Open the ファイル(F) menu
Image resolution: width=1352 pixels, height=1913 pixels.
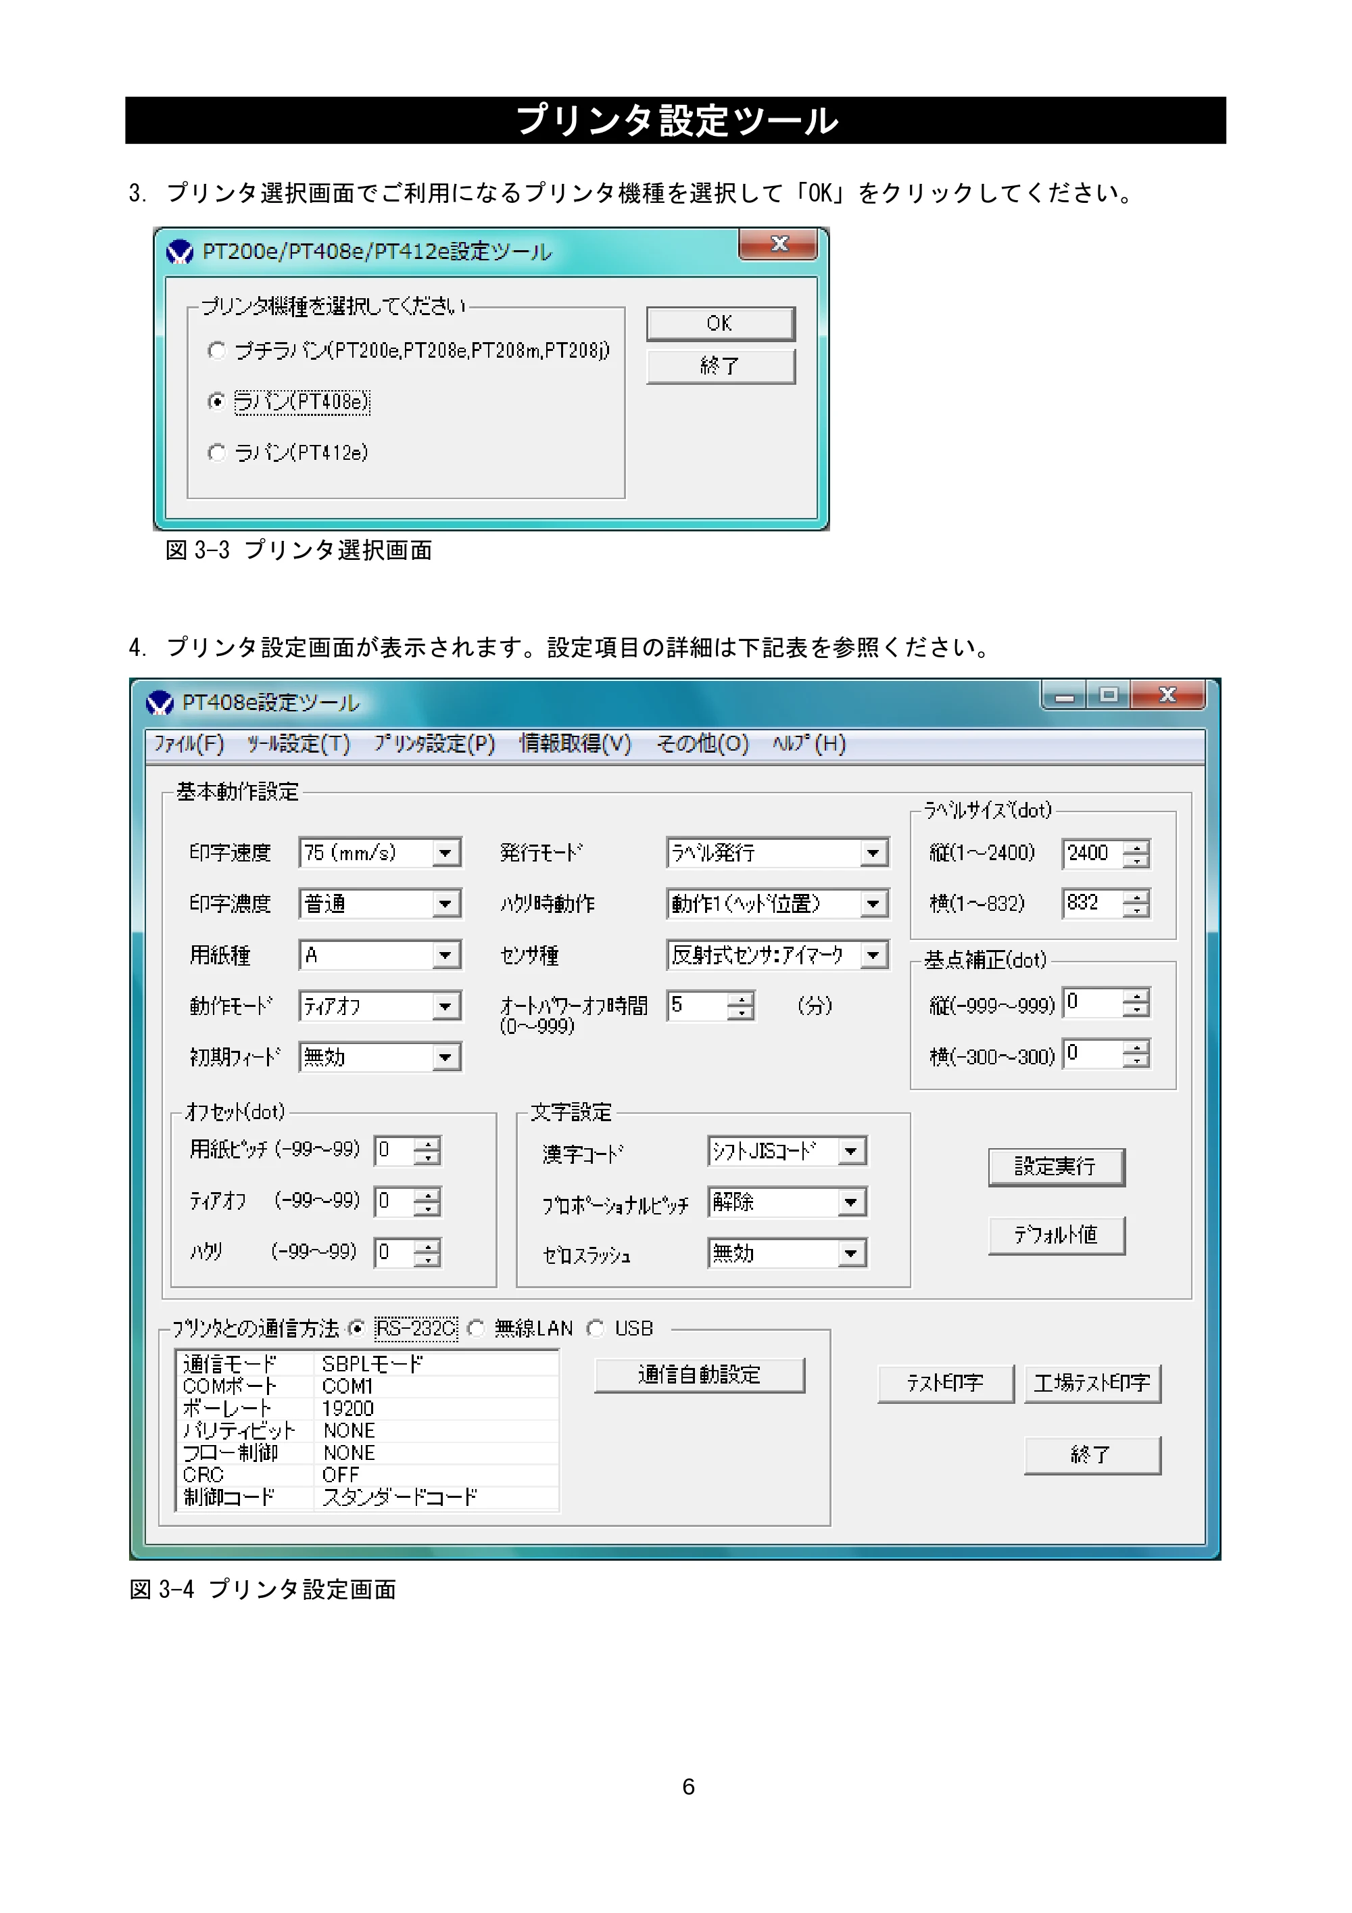click(x=189, y=744)
